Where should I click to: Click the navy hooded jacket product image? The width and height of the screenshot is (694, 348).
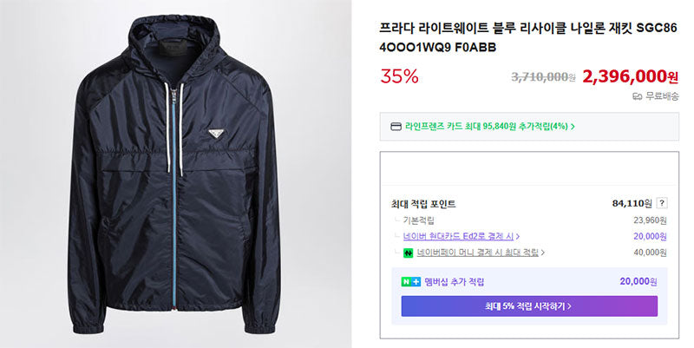176,174
